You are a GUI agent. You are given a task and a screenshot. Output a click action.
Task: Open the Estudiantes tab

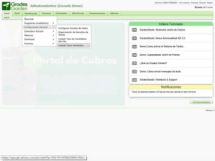pyautogui.click(x=61, y=13)
